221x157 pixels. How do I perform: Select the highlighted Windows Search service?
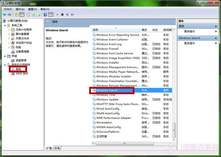pos(132,90)
